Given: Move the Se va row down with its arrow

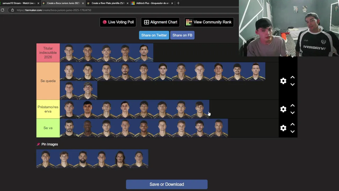Looking at the screenshot, I should click(x=292, y=131).
